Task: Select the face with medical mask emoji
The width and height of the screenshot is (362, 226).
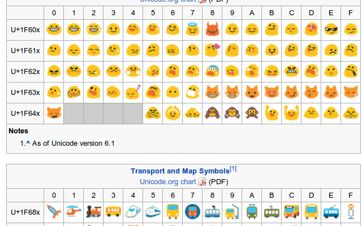Action: pyautogui.click(x=192, y=92)
